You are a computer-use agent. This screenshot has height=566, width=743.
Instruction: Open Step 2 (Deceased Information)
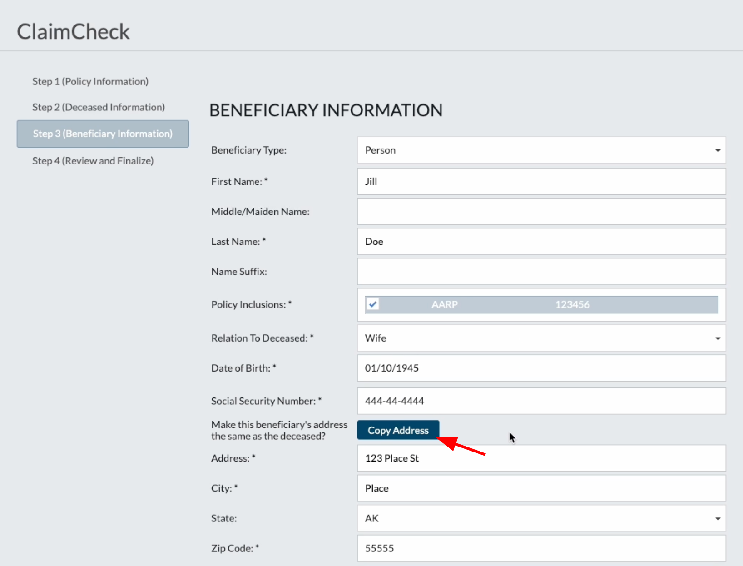pyautogui.click(x=98, y=107)
